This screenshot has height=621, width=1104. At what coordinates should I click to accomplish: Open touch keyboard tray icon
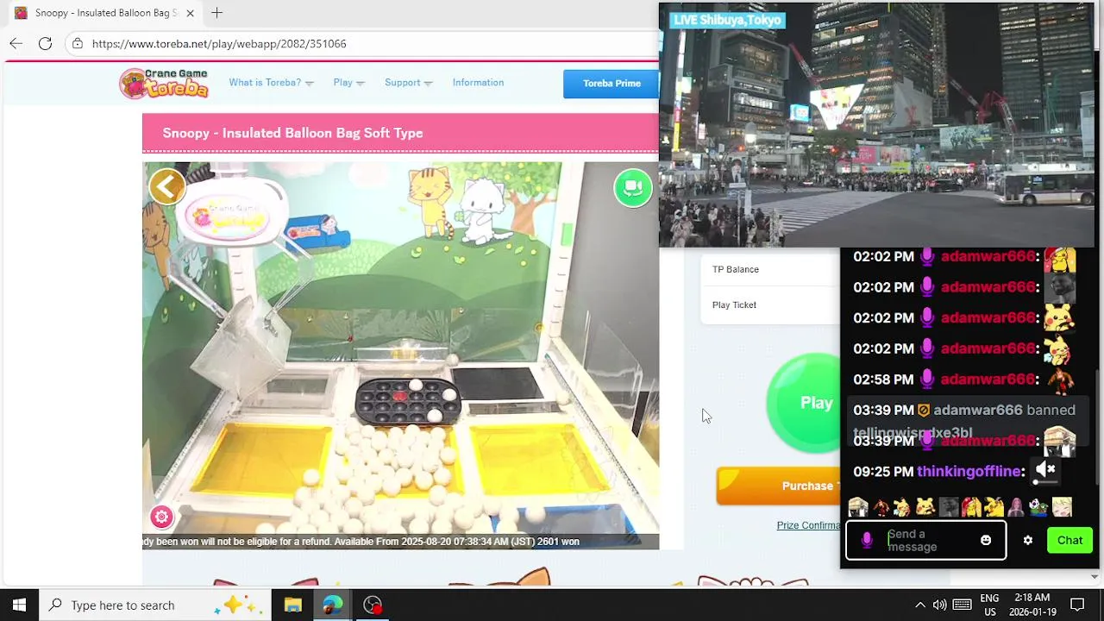pos(963,605)
